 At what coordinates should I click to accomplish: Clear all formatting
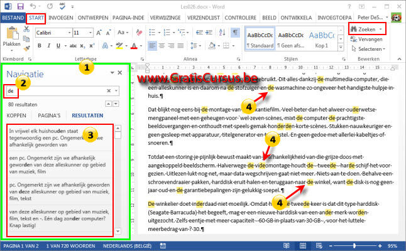[x=139, y=33]
